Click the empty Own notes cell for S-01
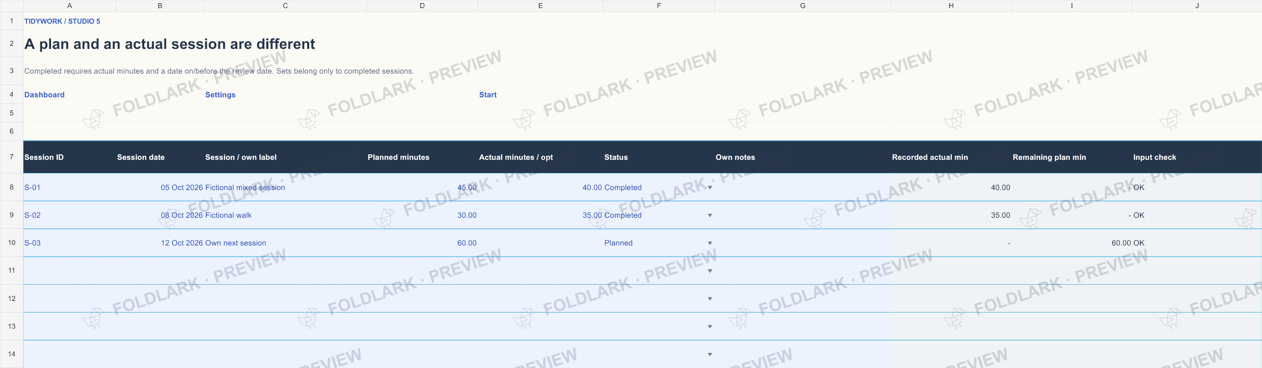Viewport: 1262px width, 368px height. [802, 188]
